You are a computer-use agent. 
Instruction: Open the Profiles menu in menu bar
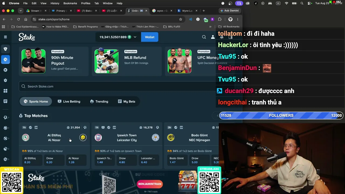point(86,3)
